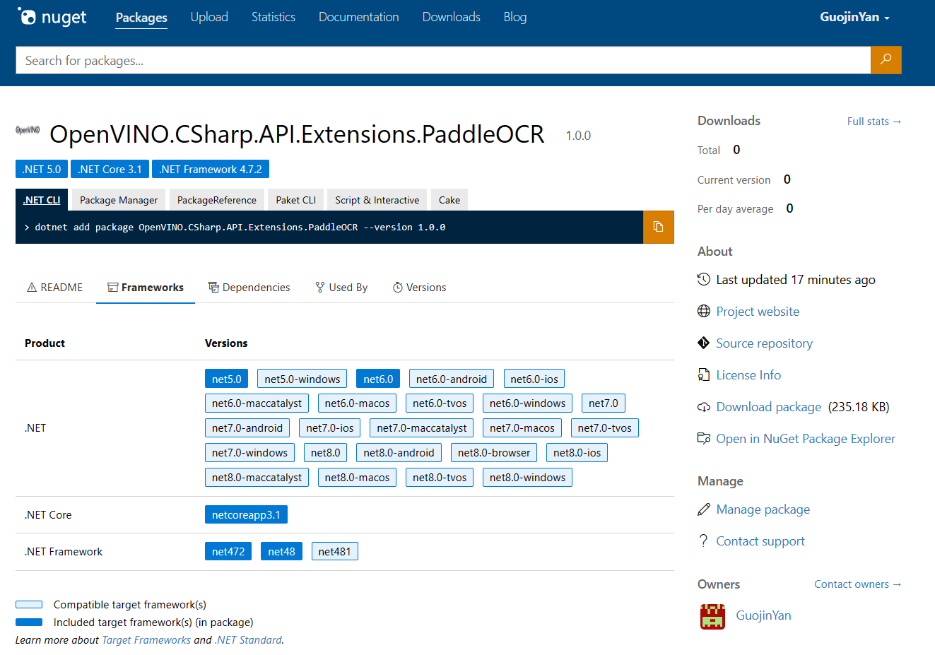Go to the Upload page
The width and height of the screenshot is (935, 655).
[209, 17]
